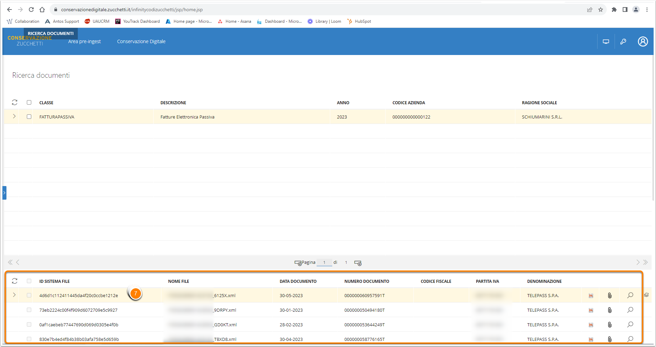Click the Ricerca Documenti tab label
Image resolution: width=656 pixels, height=347 pixels.
tap(51, 33)
